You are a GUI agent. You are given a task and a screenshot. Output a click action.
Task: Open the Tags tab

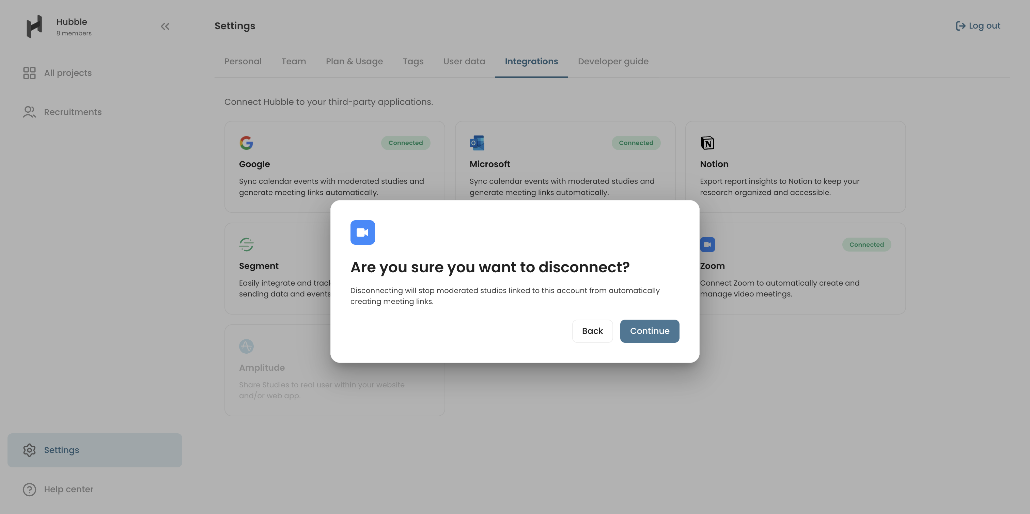[x=412, y=61]
